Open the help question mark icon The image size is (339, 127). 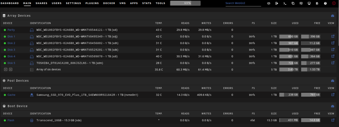325,3
